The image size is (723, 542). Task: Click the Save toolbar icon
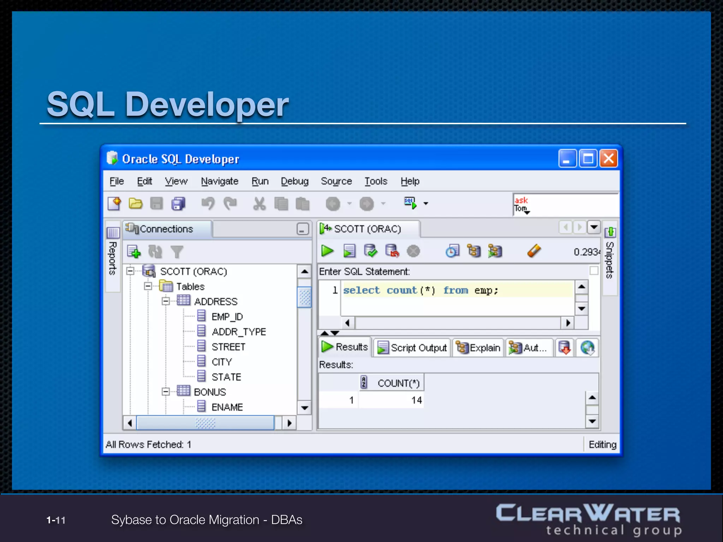click(156, 204)
